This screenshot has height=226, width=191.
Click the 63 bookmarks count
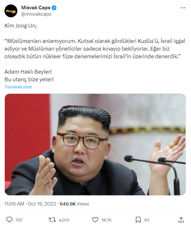pyautogui.click(x=147, y=220)
